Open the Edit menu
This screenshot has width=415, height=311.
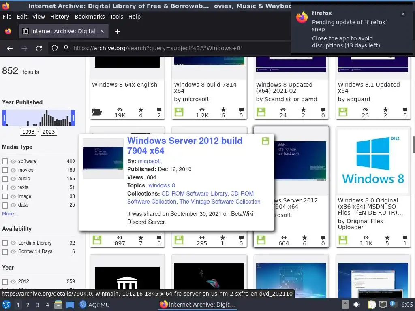[x=22, y=17]
